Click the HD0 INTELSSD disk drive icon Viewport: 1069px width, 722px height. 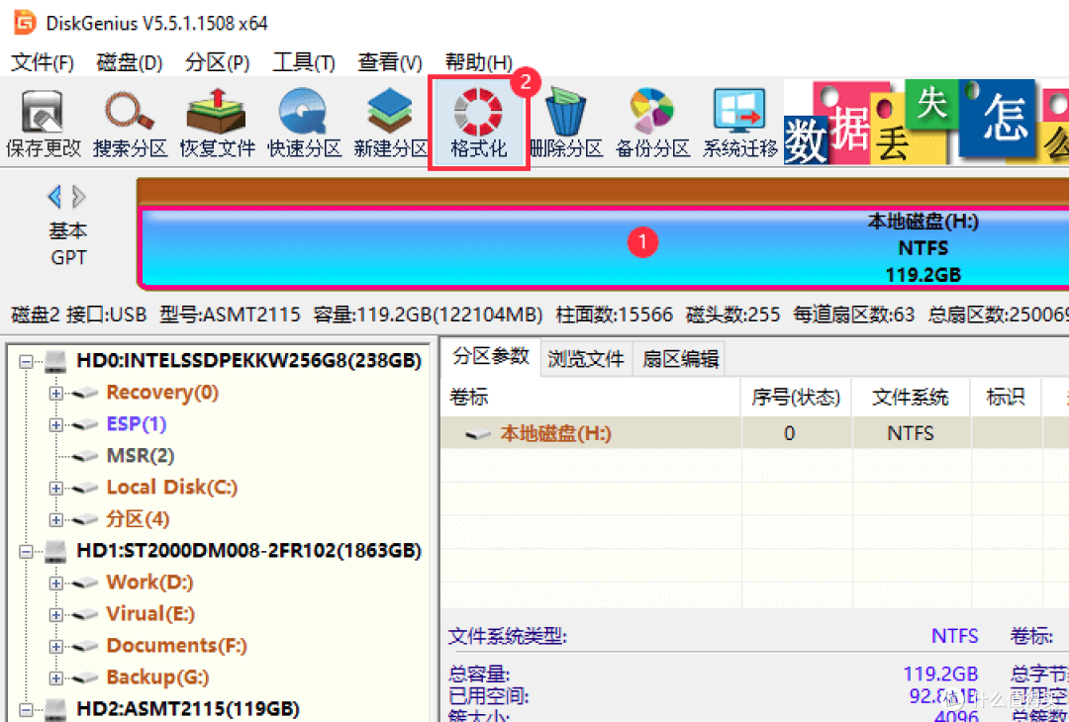coord(55,361)
